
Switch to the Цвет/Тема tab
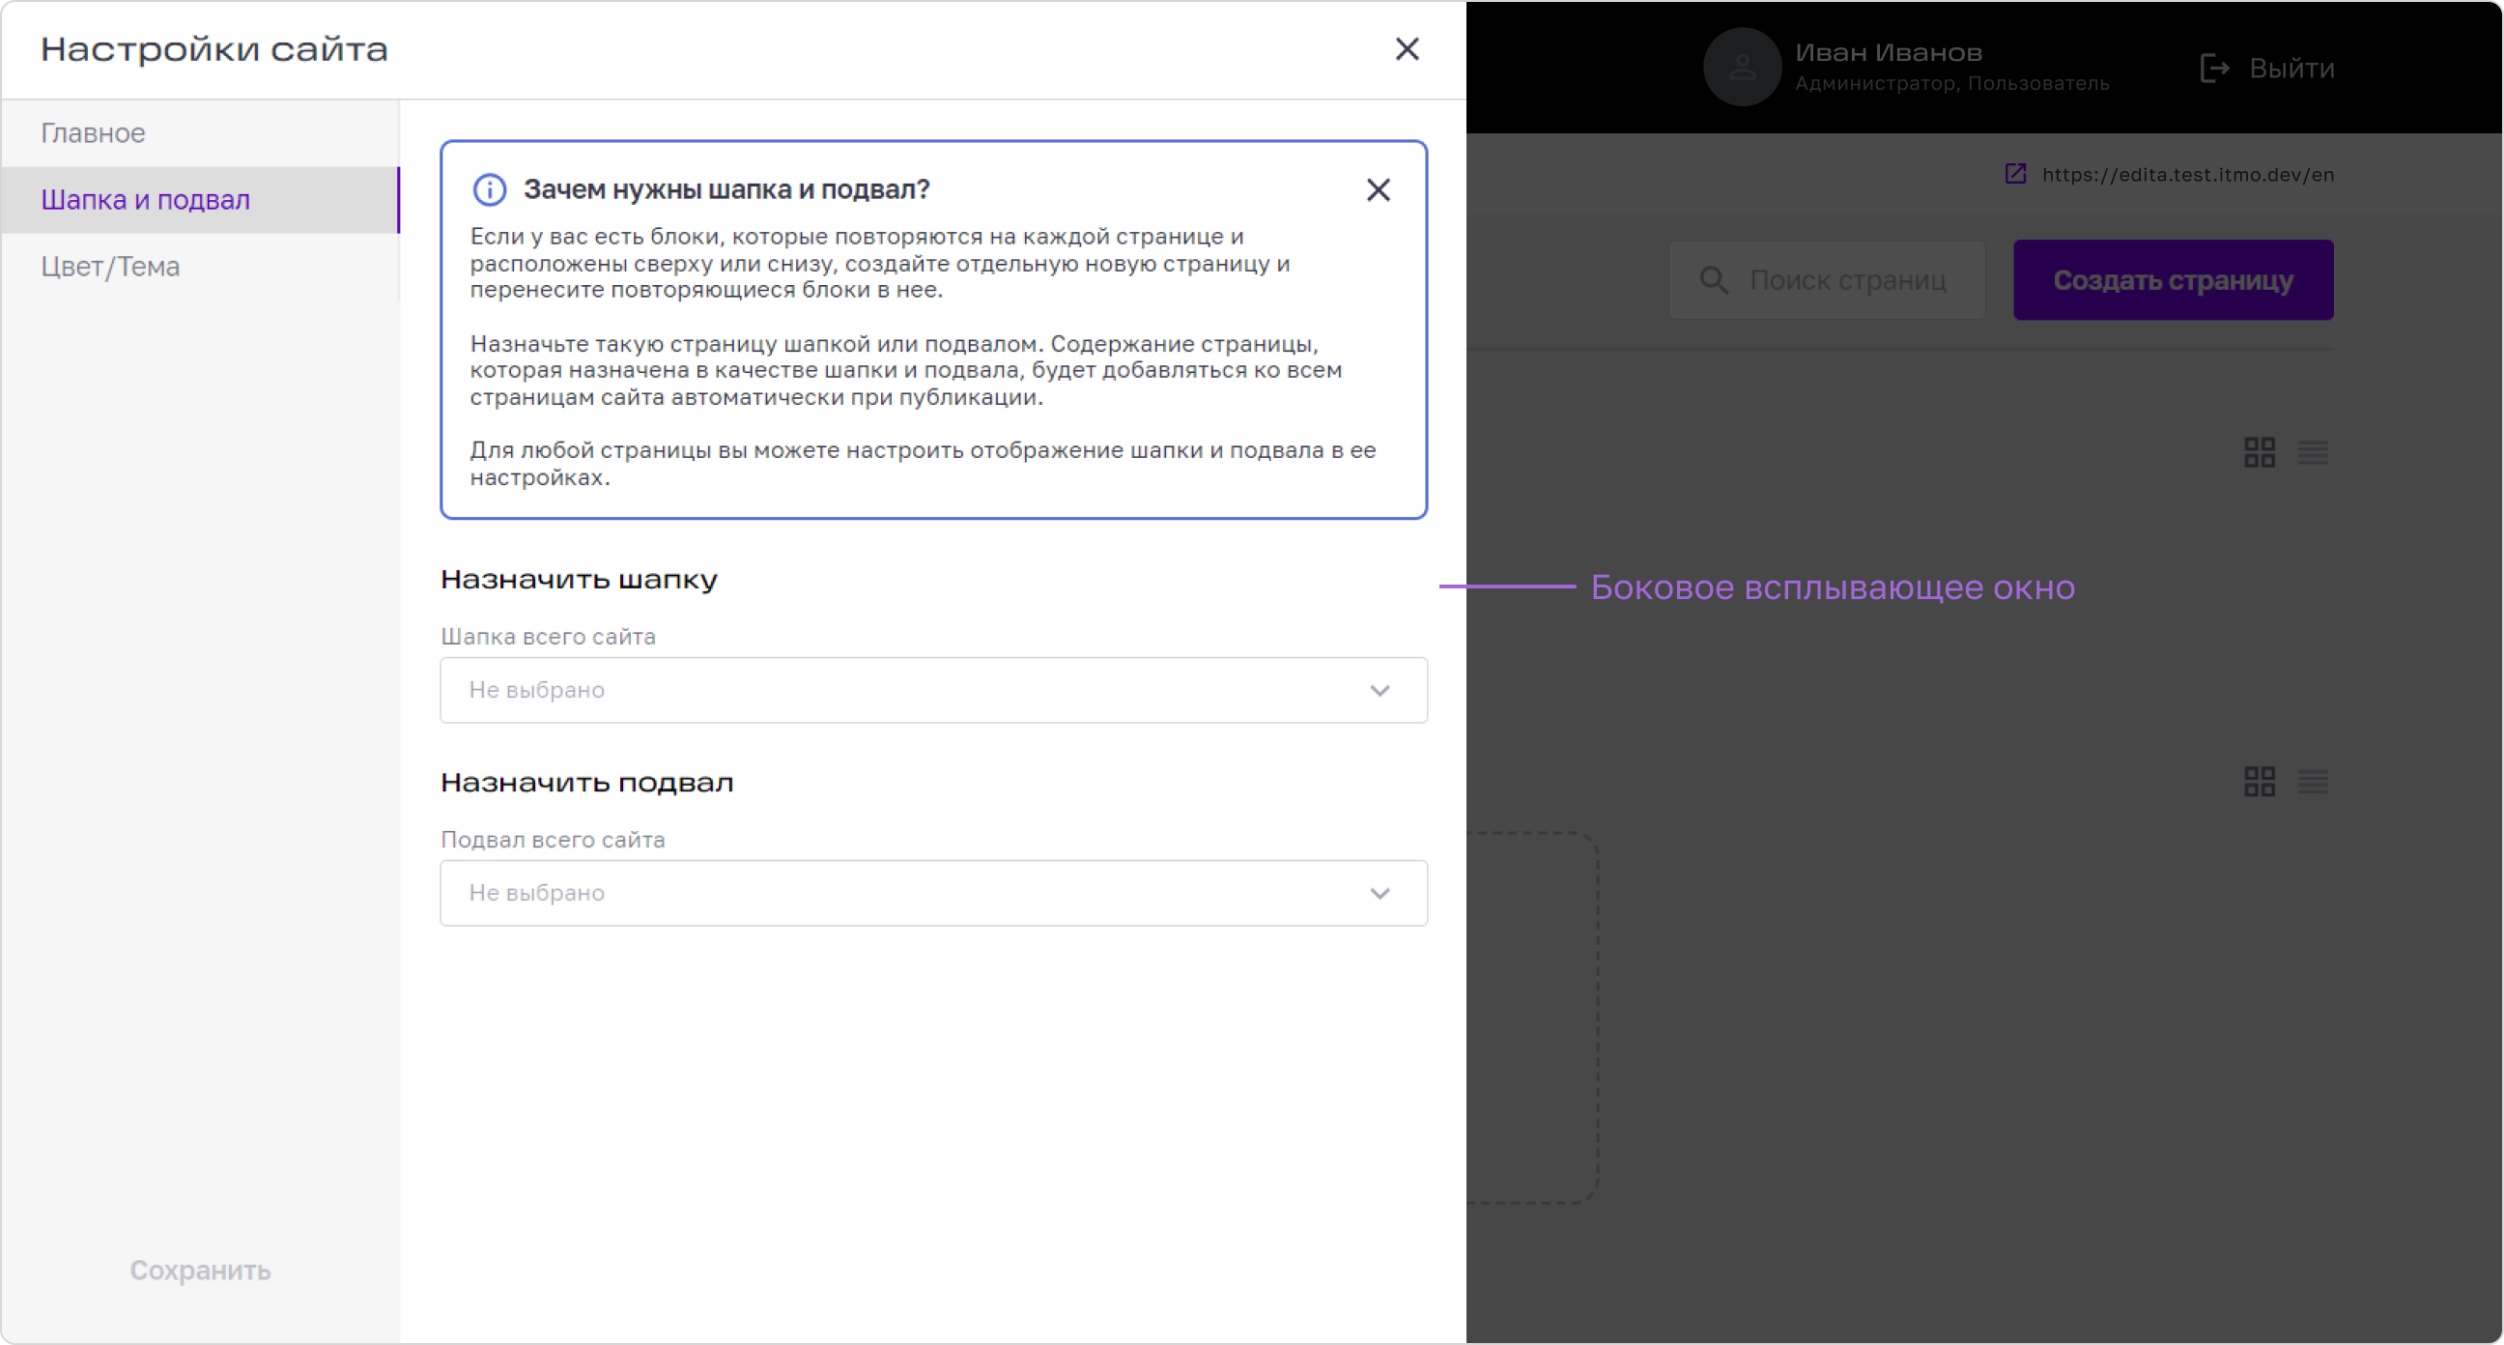(200, 267)
